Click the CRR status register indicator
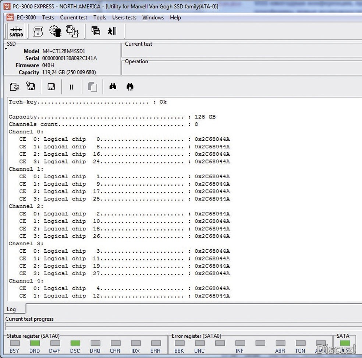The height and width of the screenshot is (358, 362). [x=116, y=343]
